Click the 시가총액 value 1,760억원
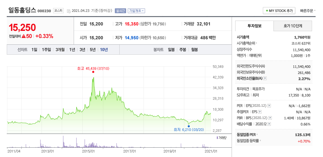The width and height of the screenshot is (323, 157). pos(302,37)
